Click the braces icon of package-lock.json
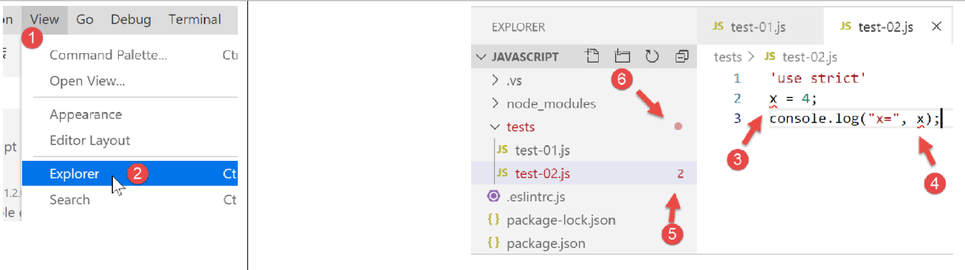The image size is (965, 270). pos(493,220)
